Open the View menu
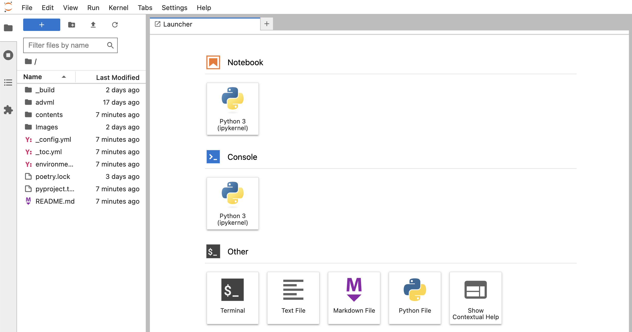 [70, 8]
